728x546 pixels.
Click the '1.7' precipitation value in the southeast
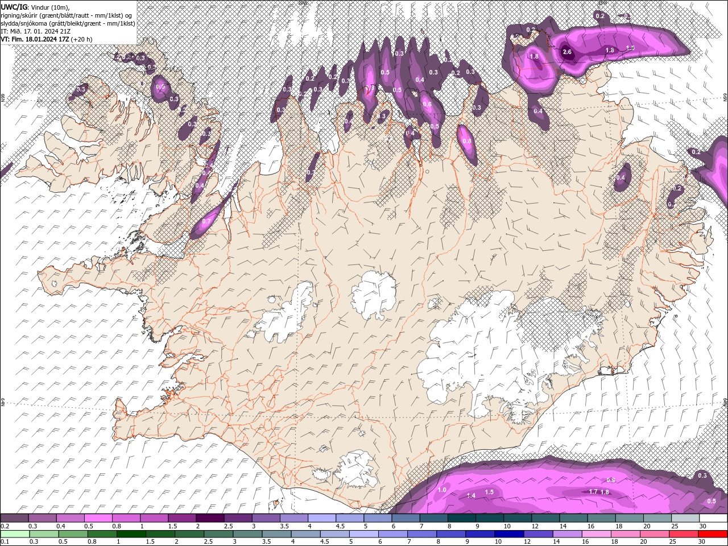click(x=593, y=491)
